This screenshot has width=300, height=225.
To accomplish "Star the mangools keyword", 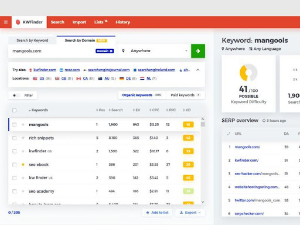I will tap(23, 124).
